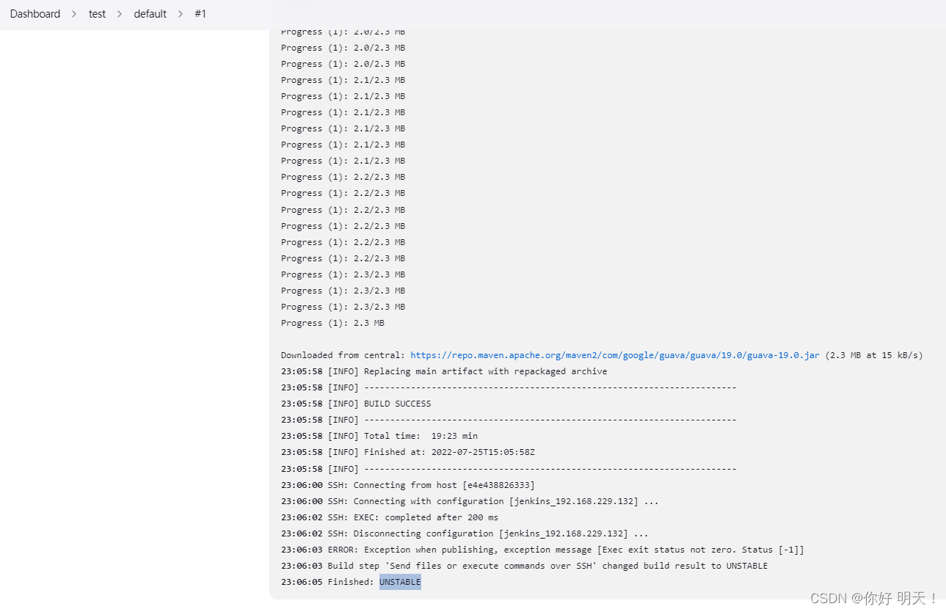Click 'Replacing main artifact with repackaged archive'
Image resolution: width=946 pixels, height=612 pixels.
pyautogui.click(x=486, y=371)
